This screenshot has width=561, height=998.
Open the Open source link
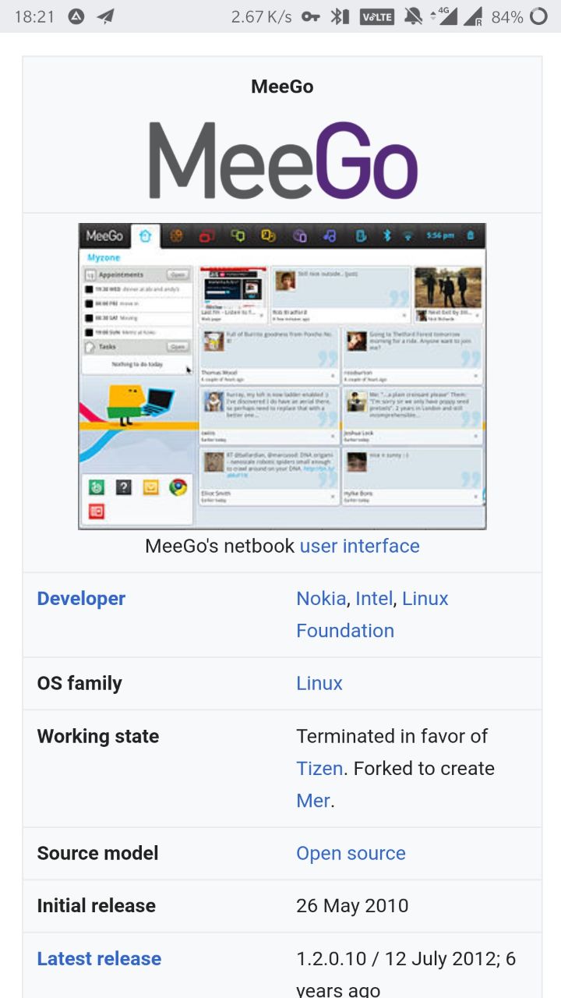point(351,853)
